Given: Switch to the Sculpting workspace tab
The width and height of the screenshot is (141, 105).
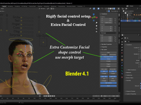Looking at the screenshot, I should pos(17,6).
